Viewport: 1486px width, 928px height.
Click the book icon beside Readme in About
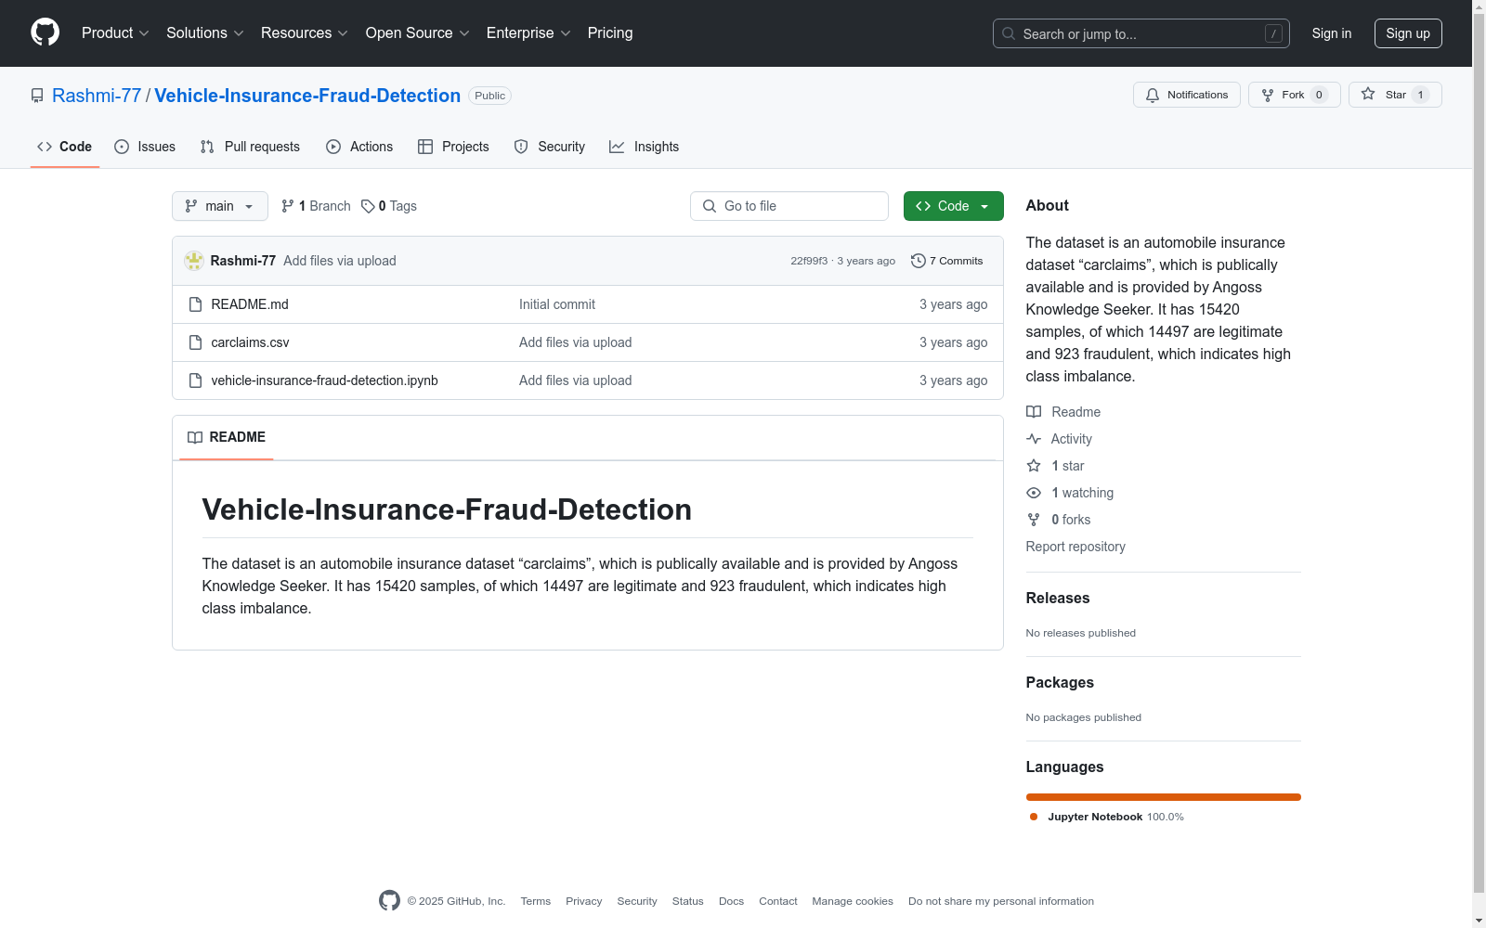tap(1034, 412)
